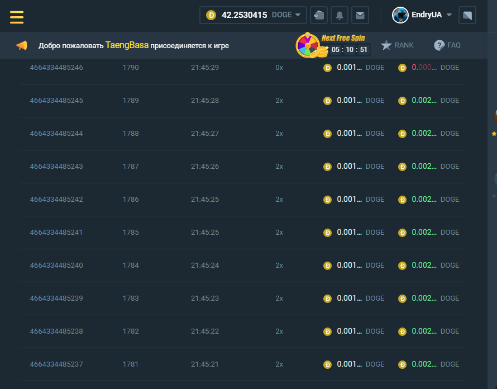Screen dimensions: 497x389
Task: Select the row with bet number 1787
Action: [131, 167]
